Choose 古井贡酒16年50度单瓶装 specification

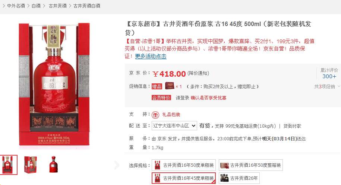[x=184, y=165]
